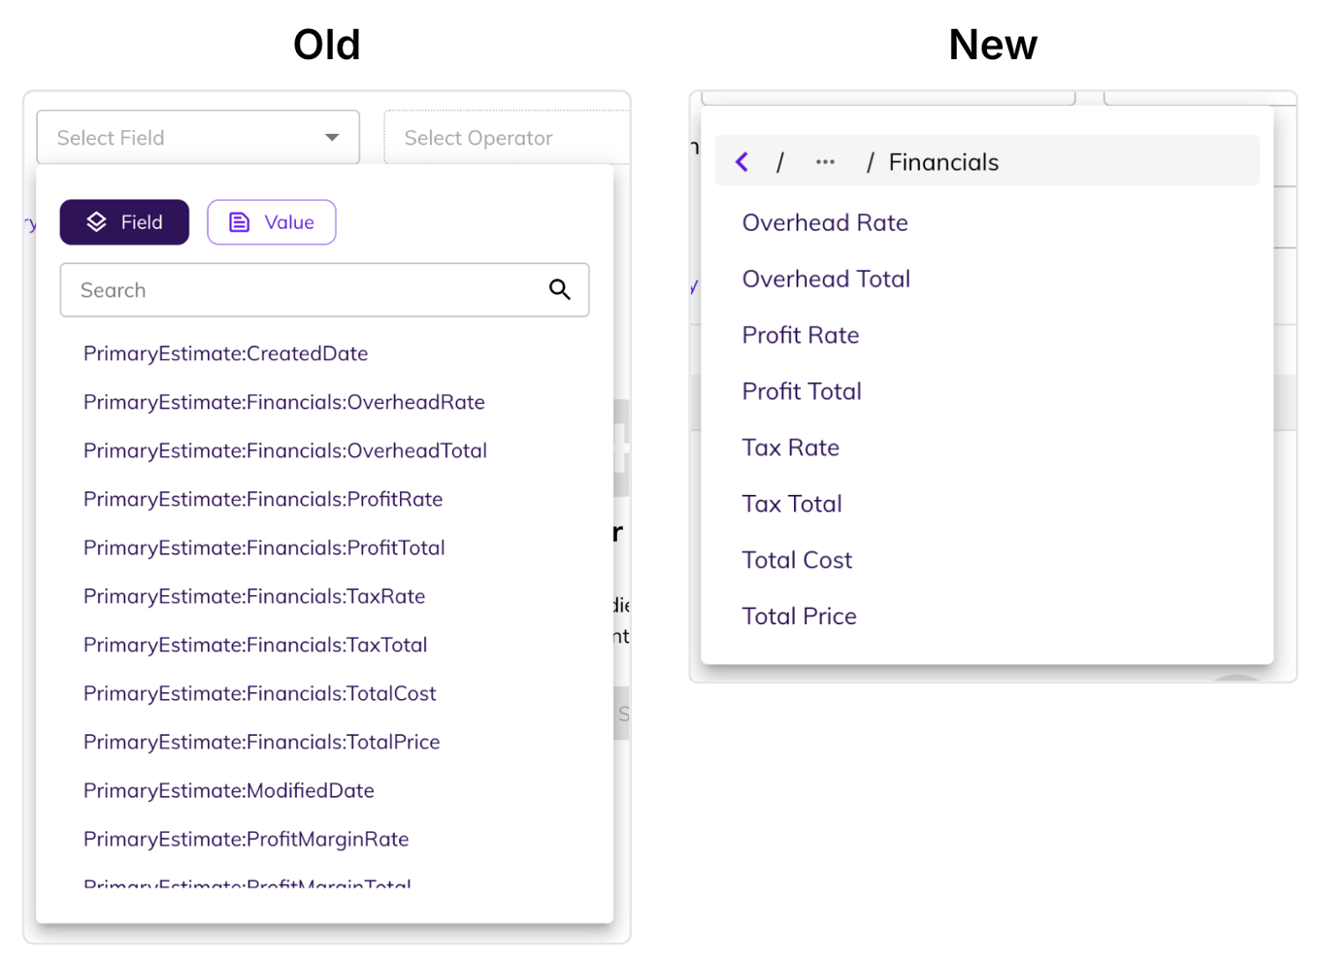Select PrimaryEstimate:ModifiedDate in the old list
1320x964 pixels.
(228, 790)
